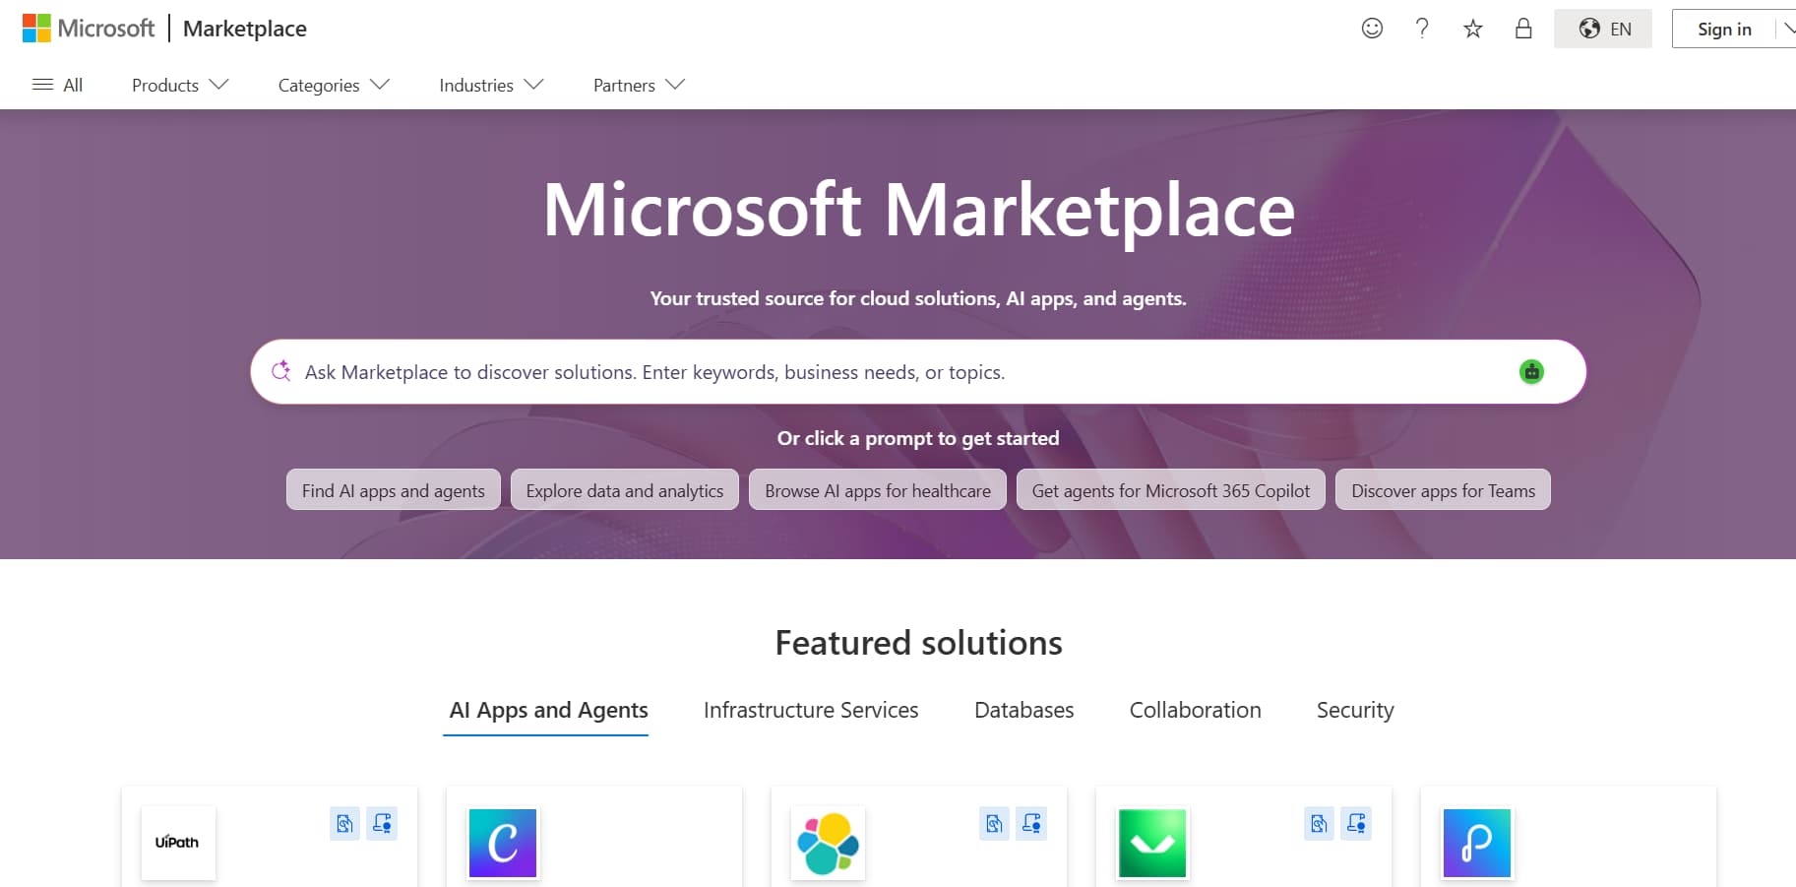
Task: Click the Microsoft logo
Action: click(x=89, y=29)
